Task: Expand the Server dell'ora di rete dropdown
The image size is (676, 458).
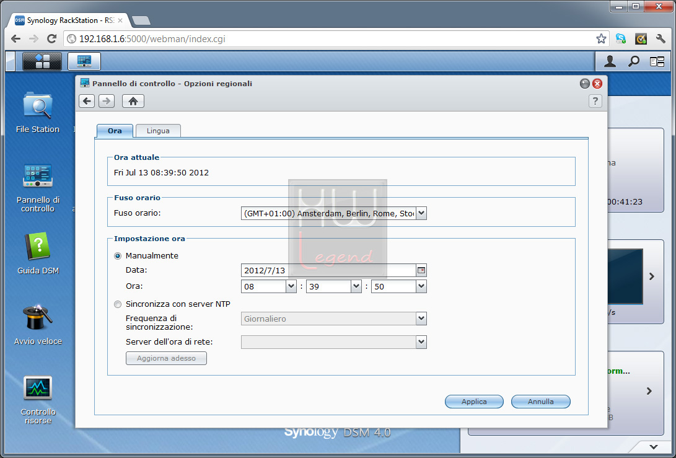Action: 421,342
